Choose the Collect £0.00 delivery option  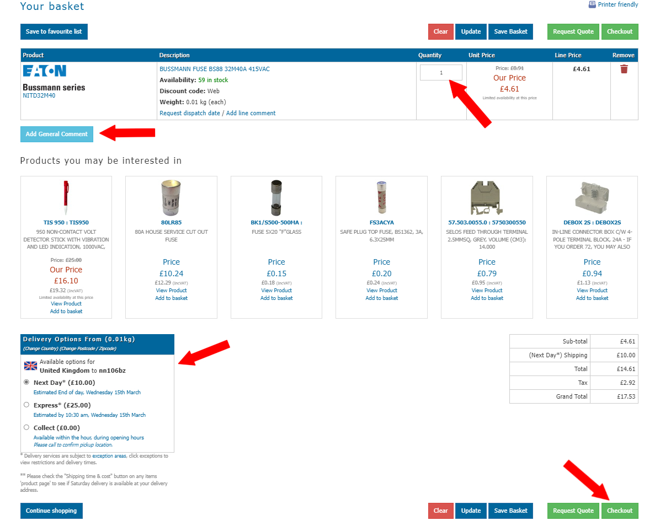pyautogui.click(x=26, y=427)
